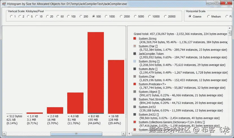Select vertical scale 200 radio button
Image resolution: width=234 pixels, height=138 pixels.
pos(81,16)
